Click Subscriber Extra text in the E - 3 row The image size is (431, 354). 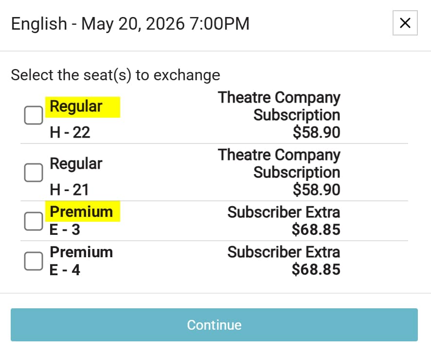(284, 212)
